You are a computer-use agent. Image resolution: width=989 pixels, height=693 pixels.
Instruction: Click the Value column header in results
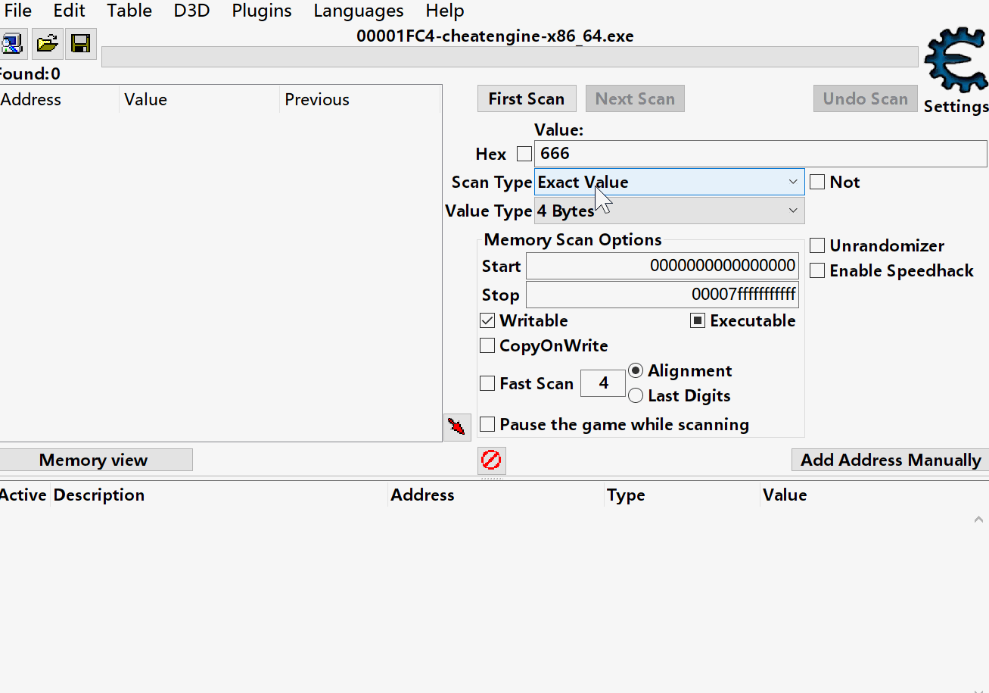[x=200, y=99]
